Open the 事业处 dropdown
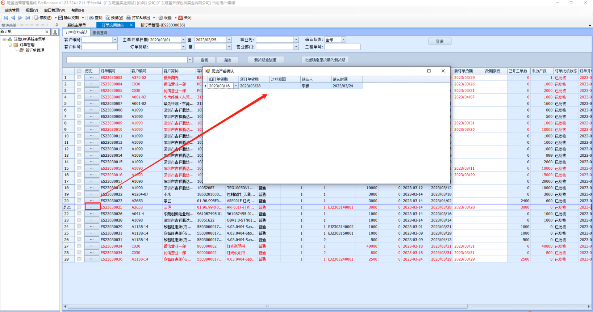 point(296,40)
